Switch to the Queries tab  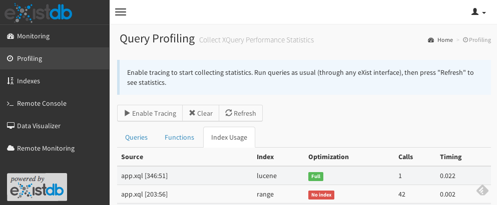(136, 137)
